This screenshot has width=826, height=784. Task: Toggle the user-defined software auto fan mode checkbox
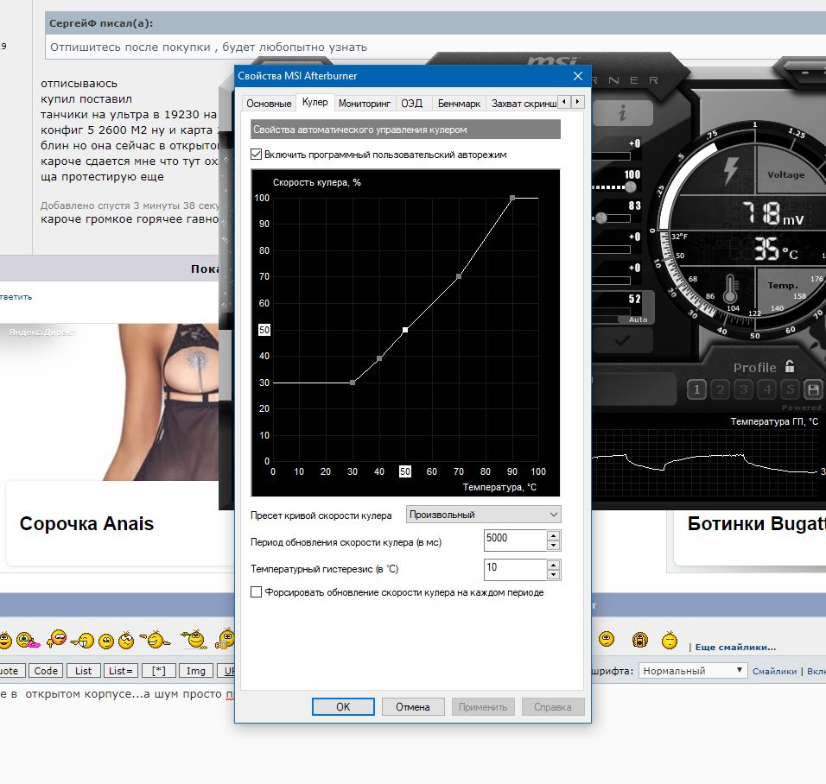click(256, 155)
